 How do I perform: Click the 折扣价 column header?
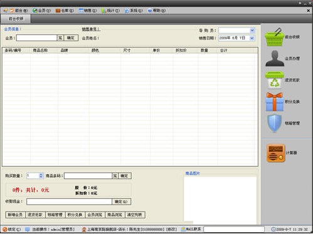click(186, 50)
